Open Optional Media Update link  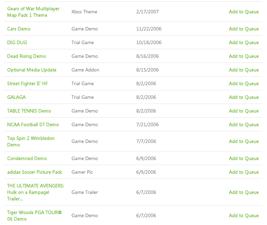coord(32,70)
